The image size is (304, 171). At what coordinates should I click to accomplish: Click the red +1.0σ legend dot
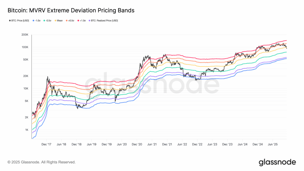tap(78, 20)
